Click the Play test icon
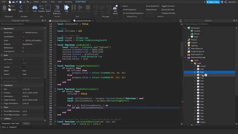Image resolution: width=238 pixels, height=134 pixels. [67, 7]
